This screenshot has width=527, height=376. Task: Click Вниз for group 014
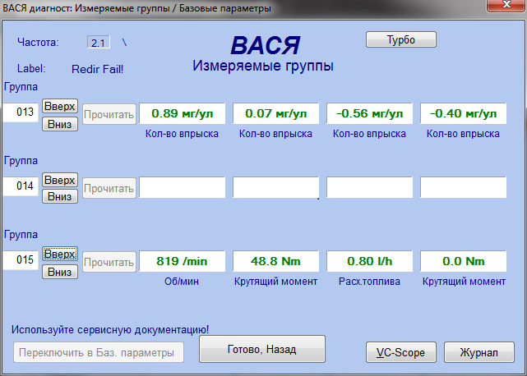click(x=60, y=196)
